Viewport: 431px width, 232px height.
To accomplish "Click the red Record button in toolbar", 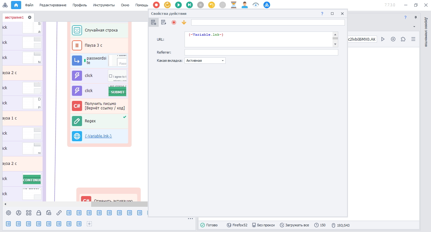I will click(156, 5).
